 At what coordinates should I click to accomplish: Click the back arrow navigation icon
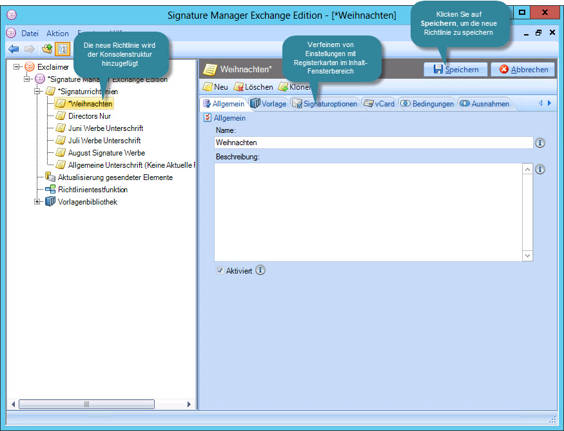[14, 49]
